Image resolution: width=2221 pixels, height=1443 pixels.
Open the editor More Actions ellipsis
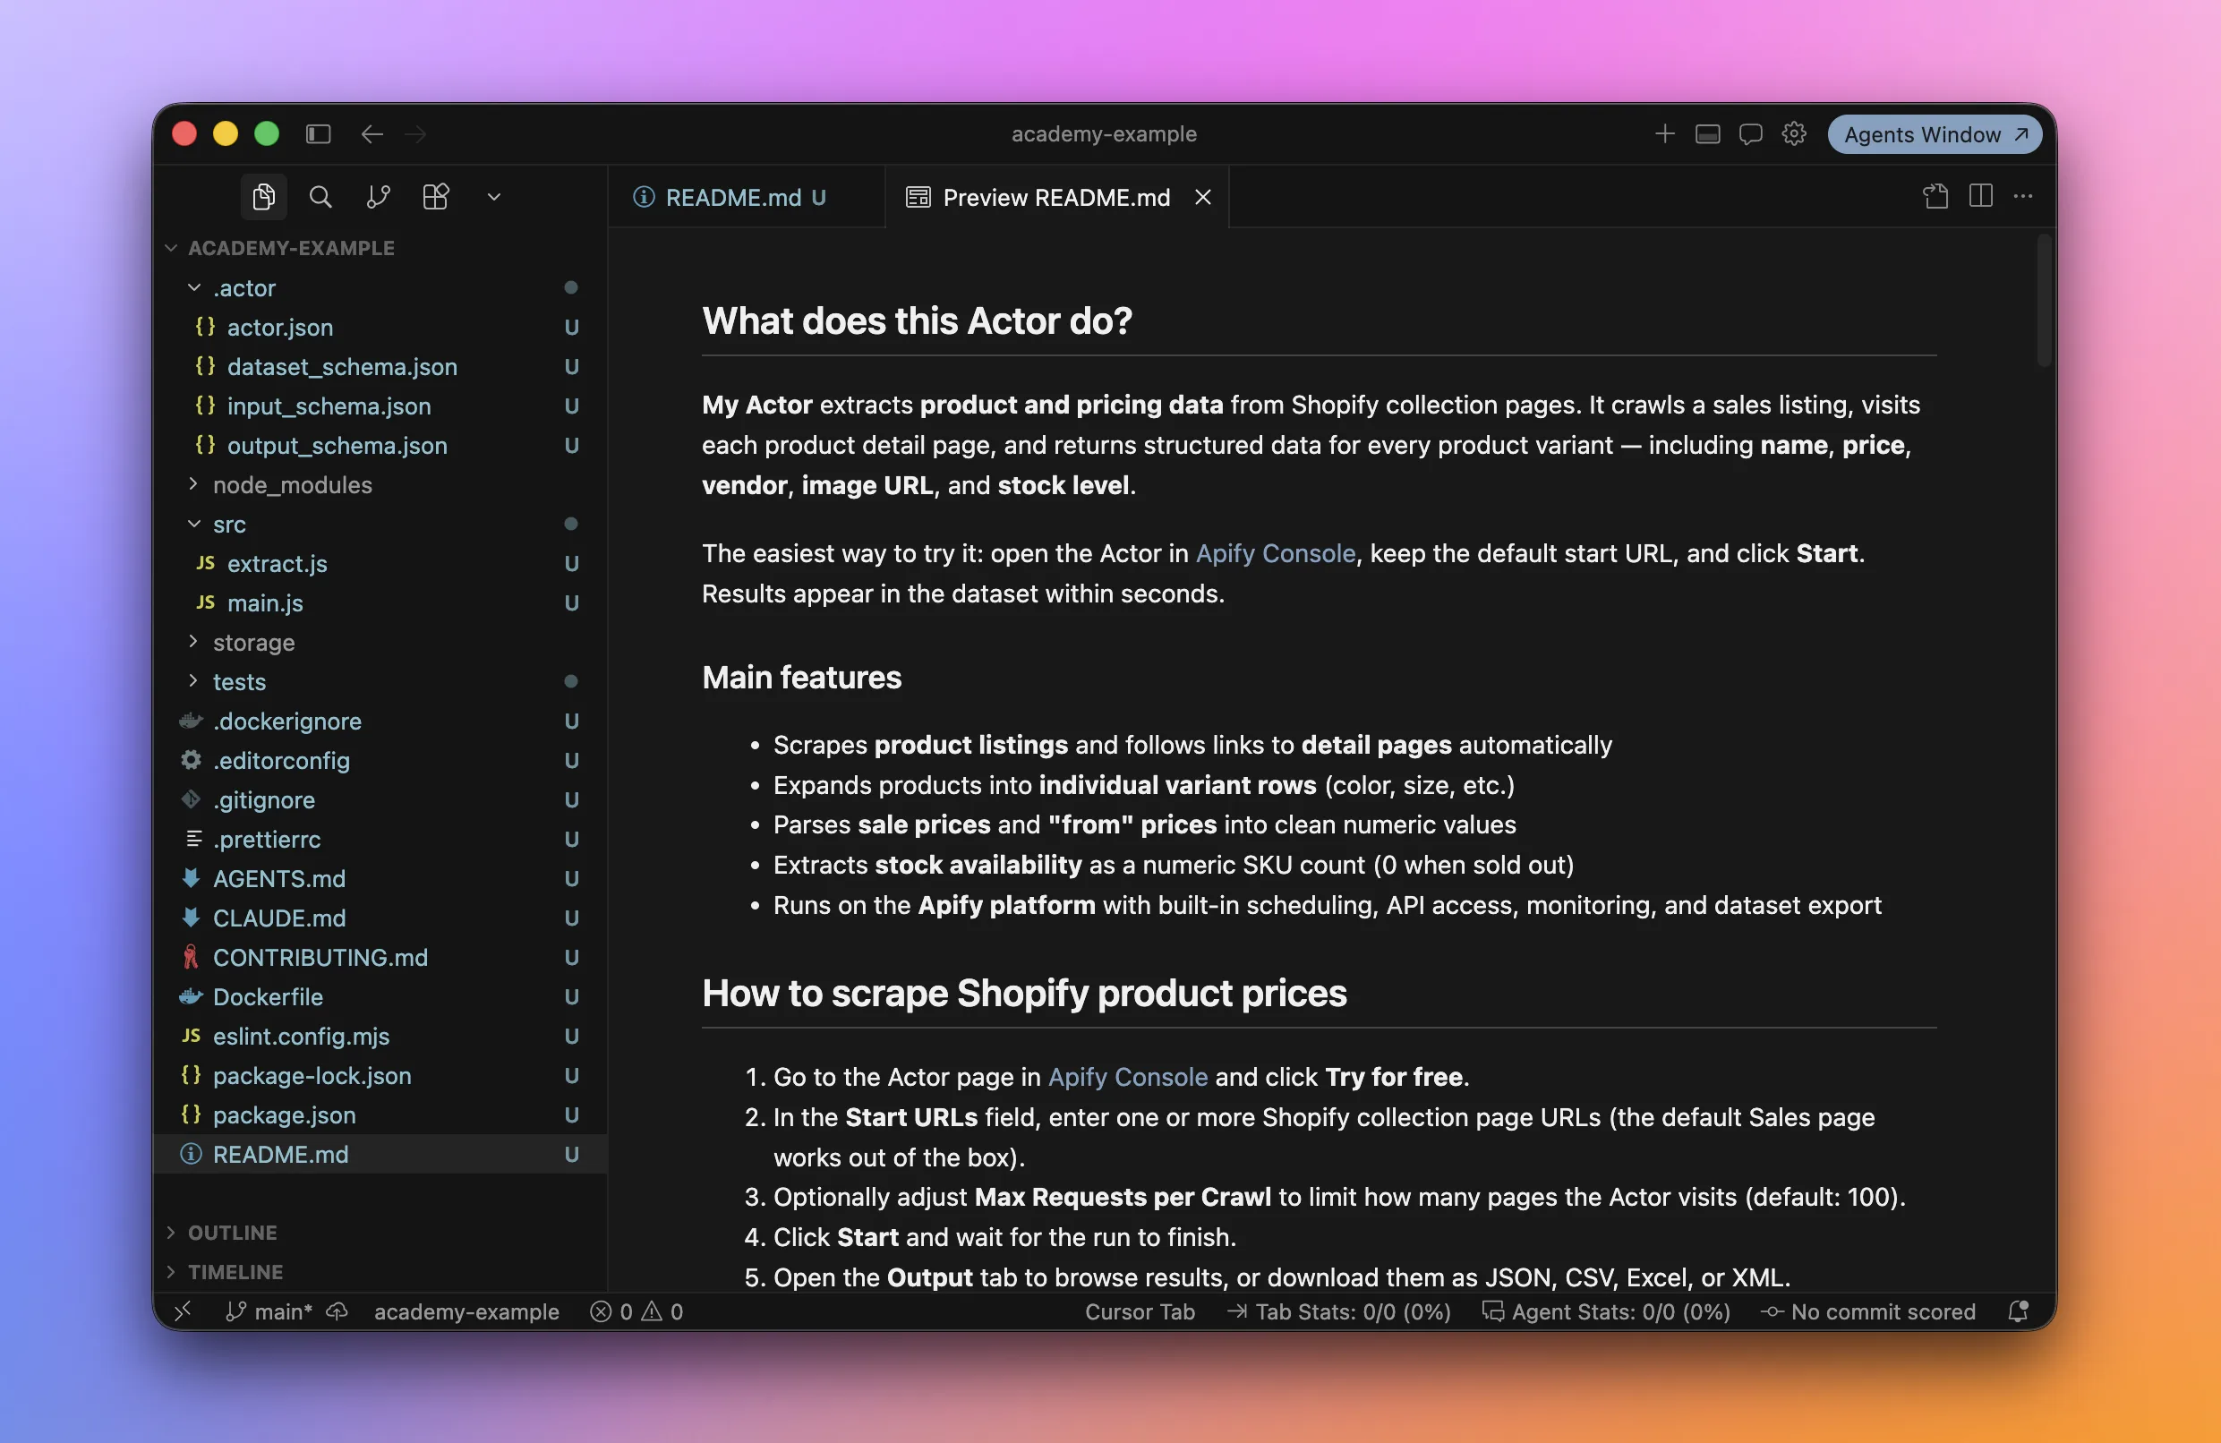point(2023,196)
